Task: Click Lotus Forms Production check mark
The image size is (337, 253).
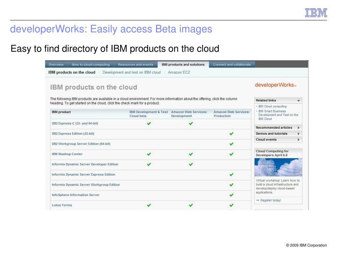Action: click(231, 205)
